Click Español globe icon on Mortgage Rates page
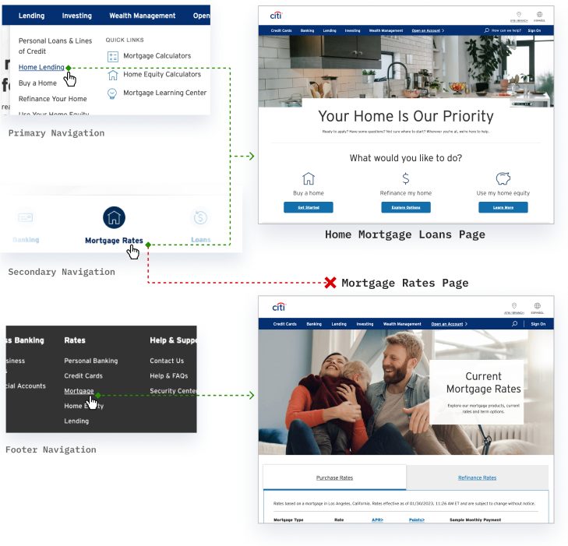The width and height of the screenshot is (568, 546). [x=537, y=305]
